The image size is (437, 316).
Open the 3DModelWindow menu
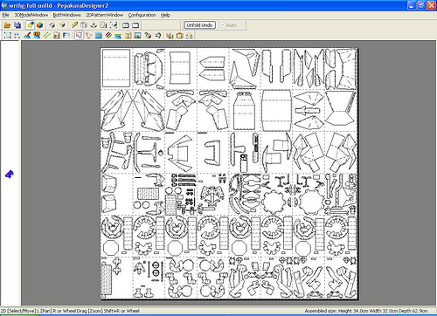coord(31,15)
